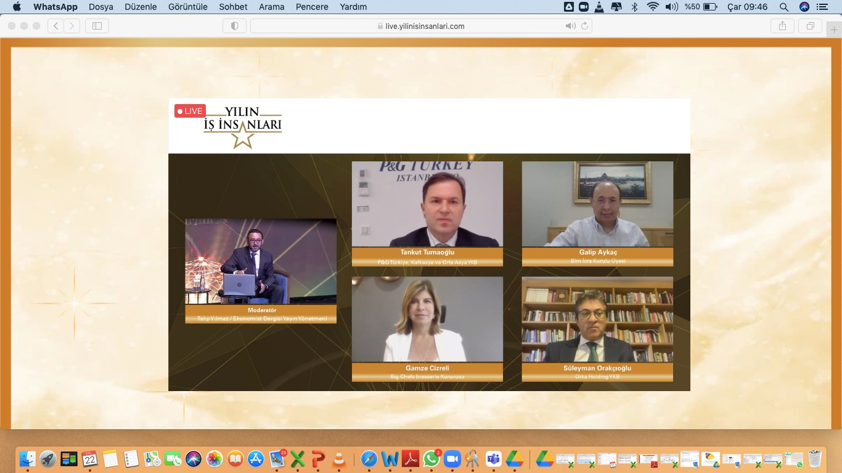Click the privacy shield icon in toolbar
Screen dimensions: 842x473
pos(234,26)
